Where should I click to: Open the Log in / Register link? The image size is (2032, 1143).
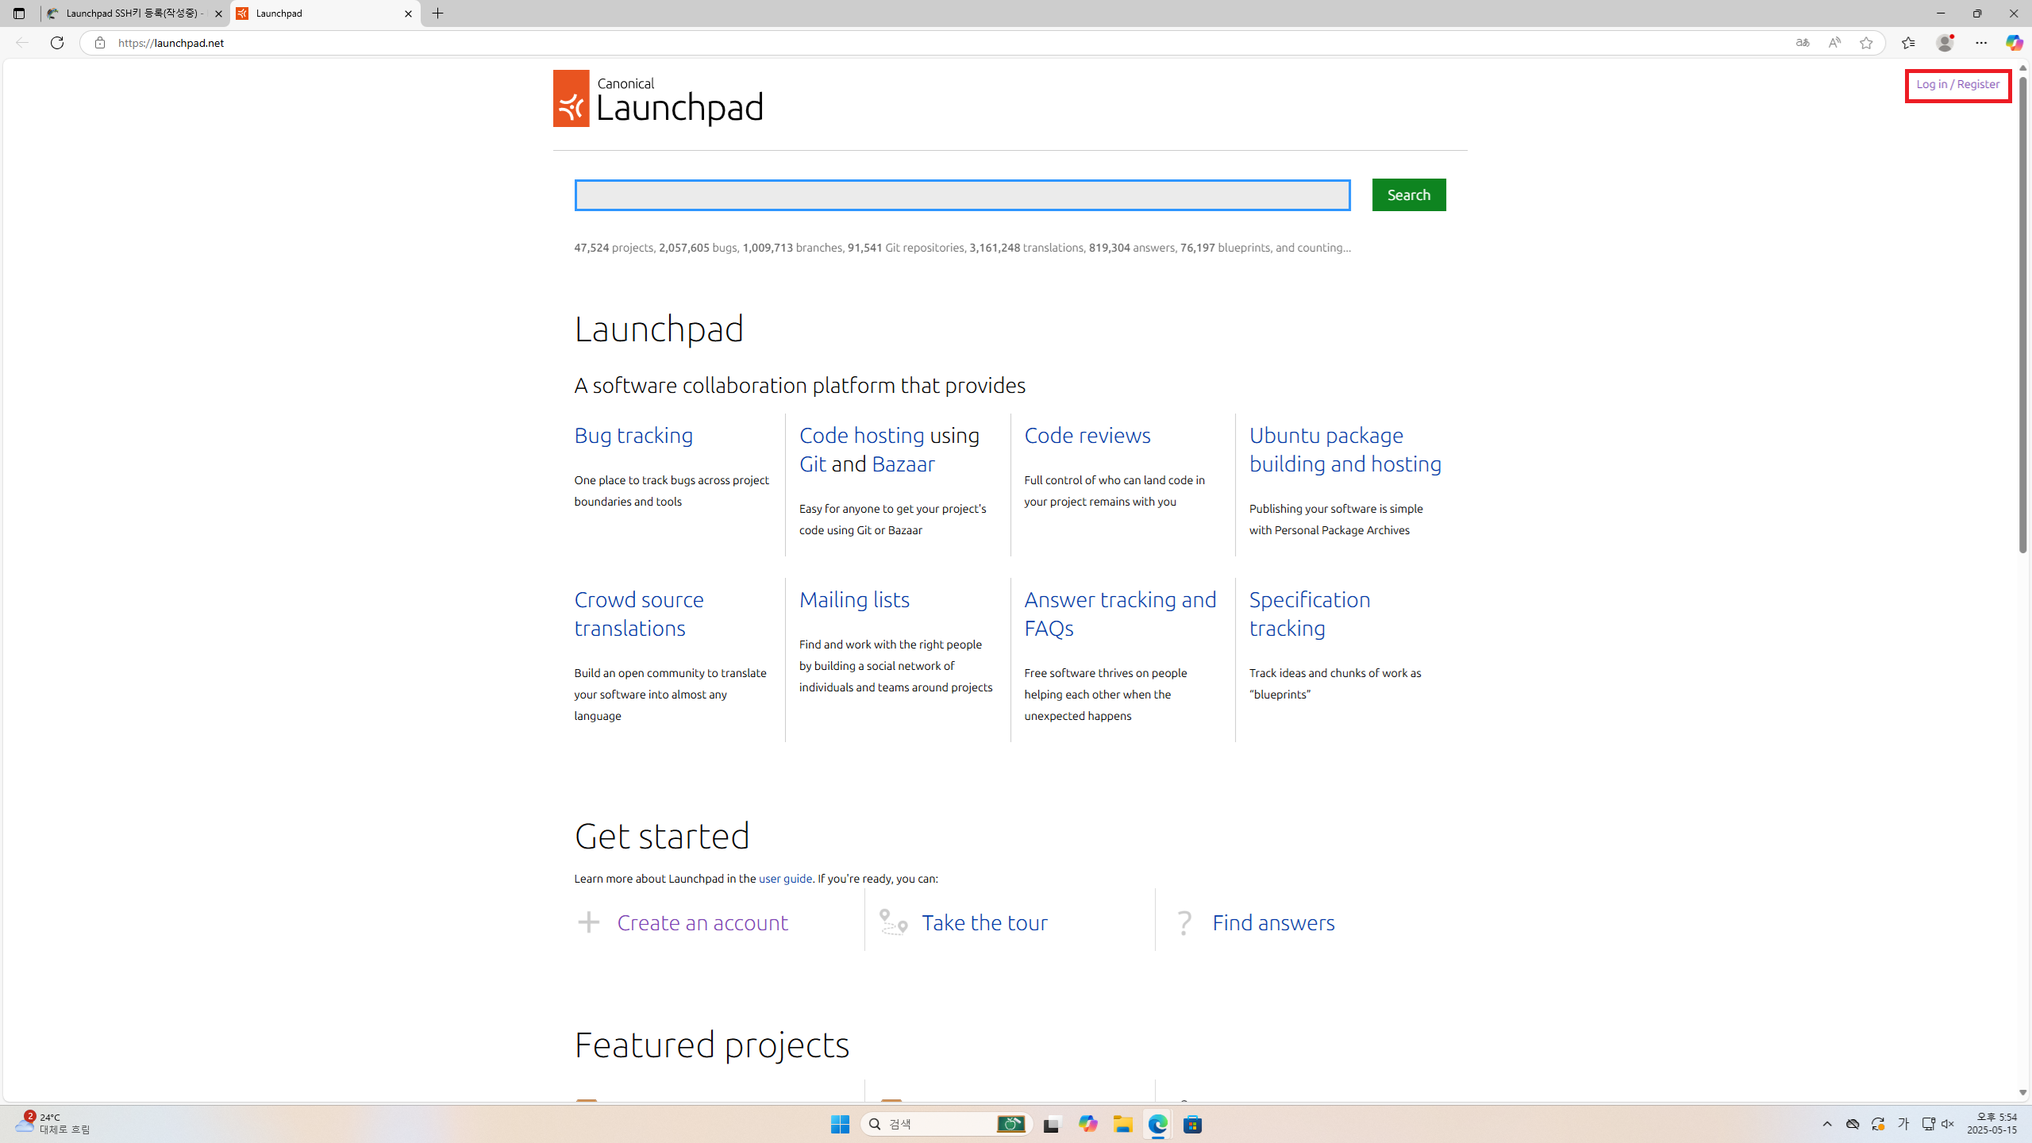(x=1957, y=84)
